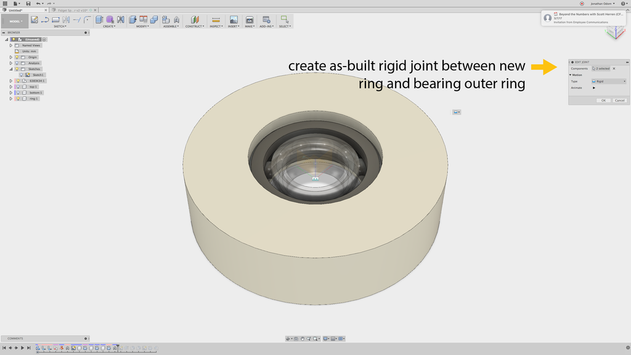Select the Measure tool
The image size is (631, 355).
pyautogui.click(x=216, y=19)
